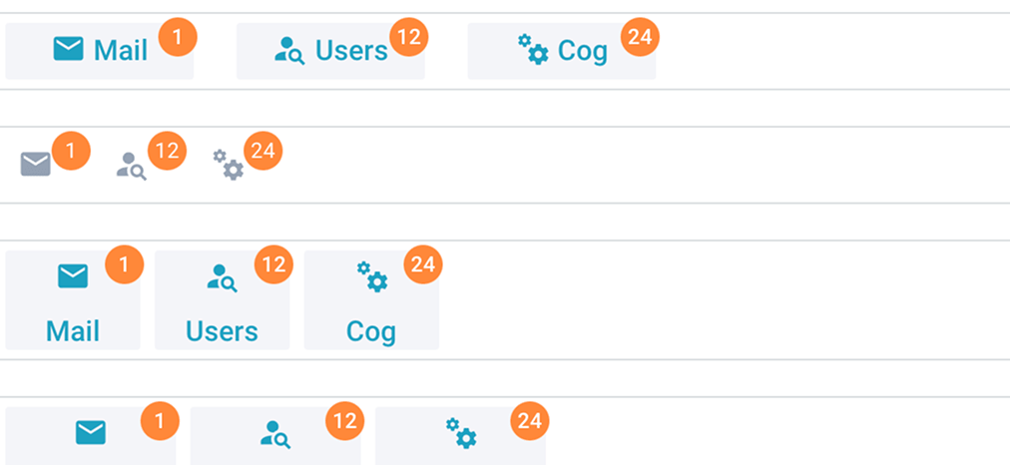This screenshot has width=1010, height=465.
Task: Click the badge 1 on the gray mail icon
Action: (x=70, y=152)
